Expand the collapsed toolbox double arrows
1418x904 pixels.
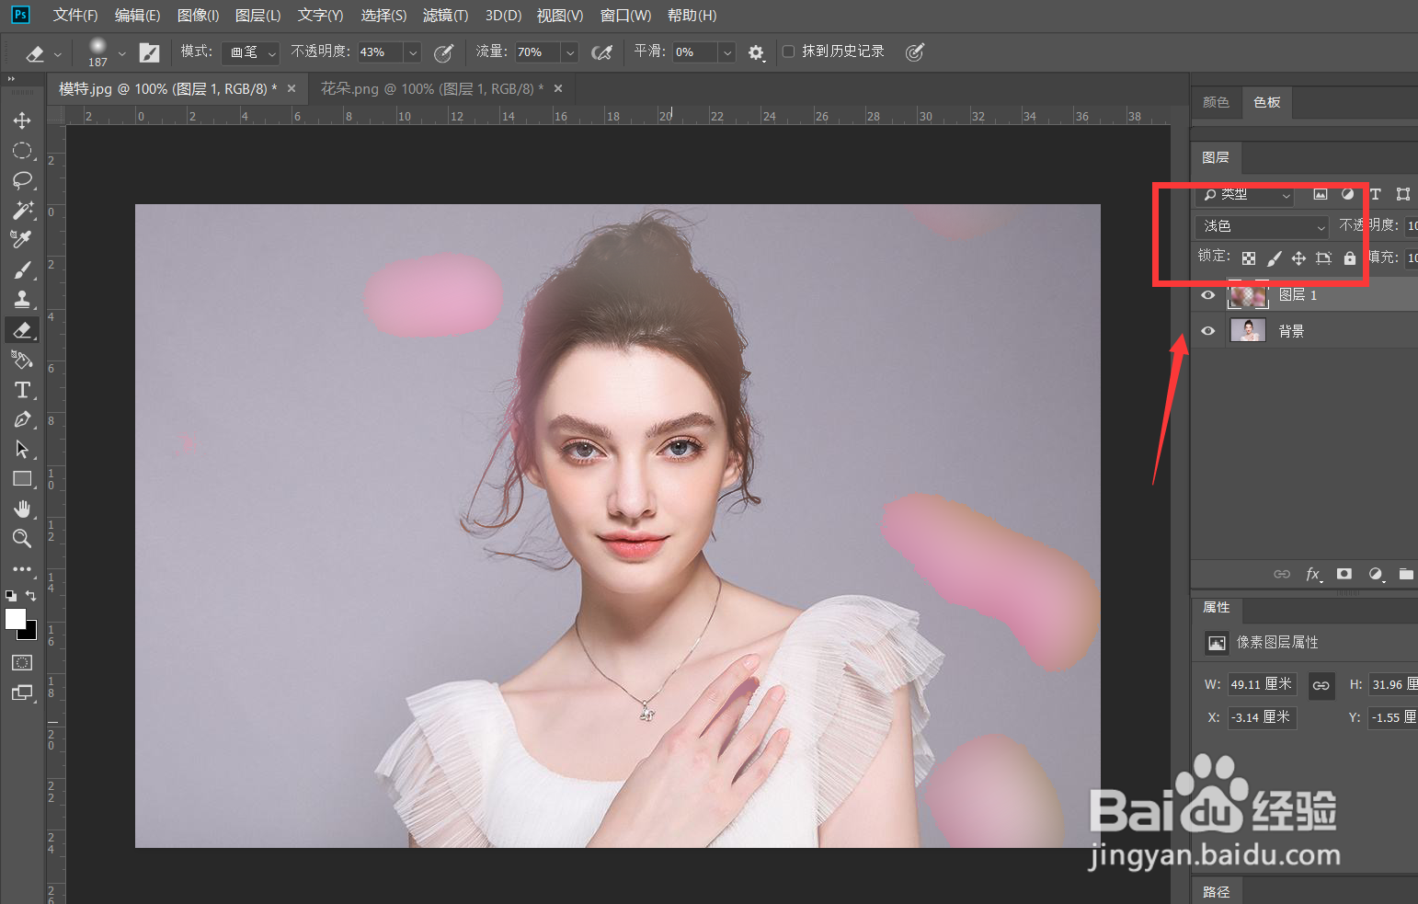pos(12,79)
